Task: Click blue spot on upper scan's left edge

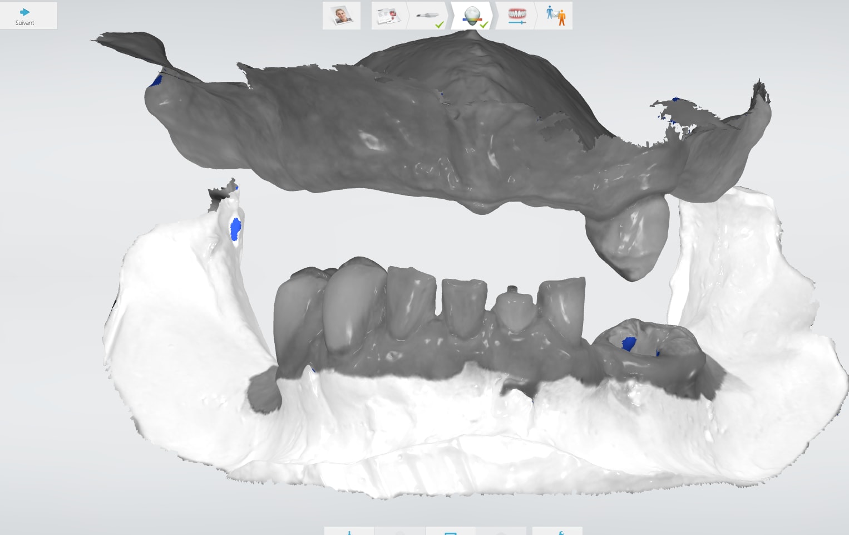Action: point(156,81)
